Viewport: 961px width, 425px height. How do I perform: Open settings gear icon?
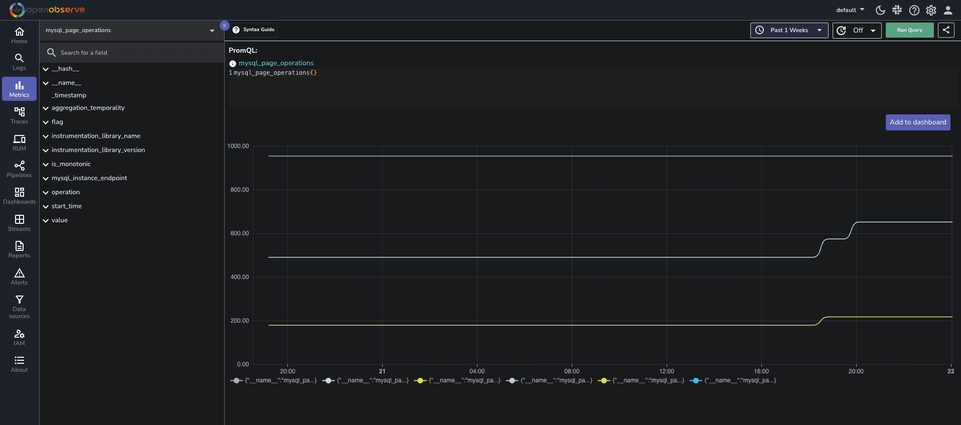click(931, 10)
